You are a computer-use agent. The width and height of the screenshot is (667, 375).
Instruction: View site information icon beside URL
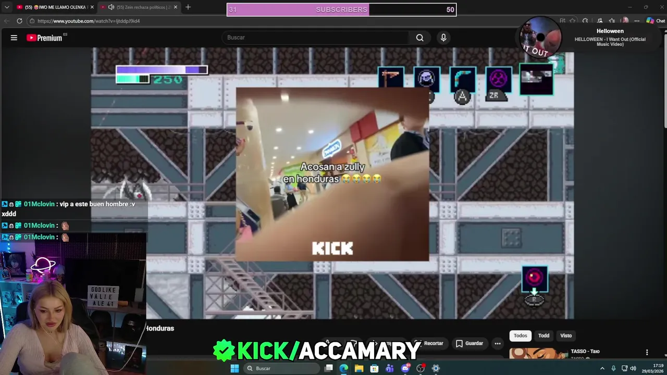(x=32, y=21)
